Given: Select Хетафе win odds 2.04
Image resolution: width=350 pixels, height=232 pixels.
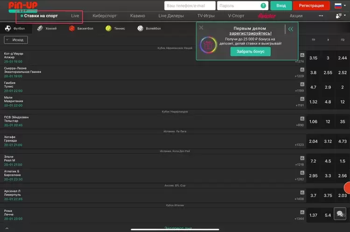Looking at the screenshot, I should 313,141.
